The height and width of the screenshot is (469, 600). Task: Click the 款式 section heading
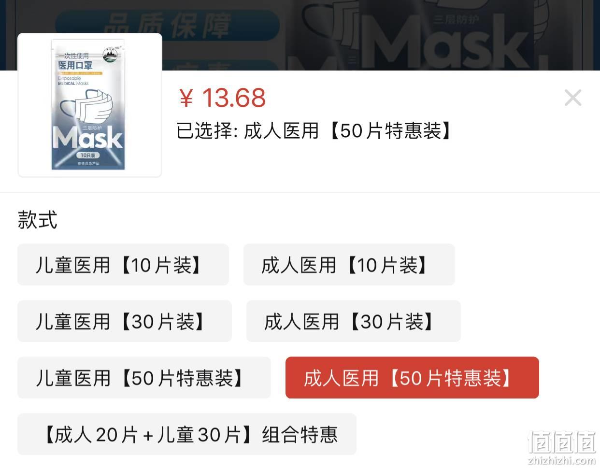click(x=38, y=220)
